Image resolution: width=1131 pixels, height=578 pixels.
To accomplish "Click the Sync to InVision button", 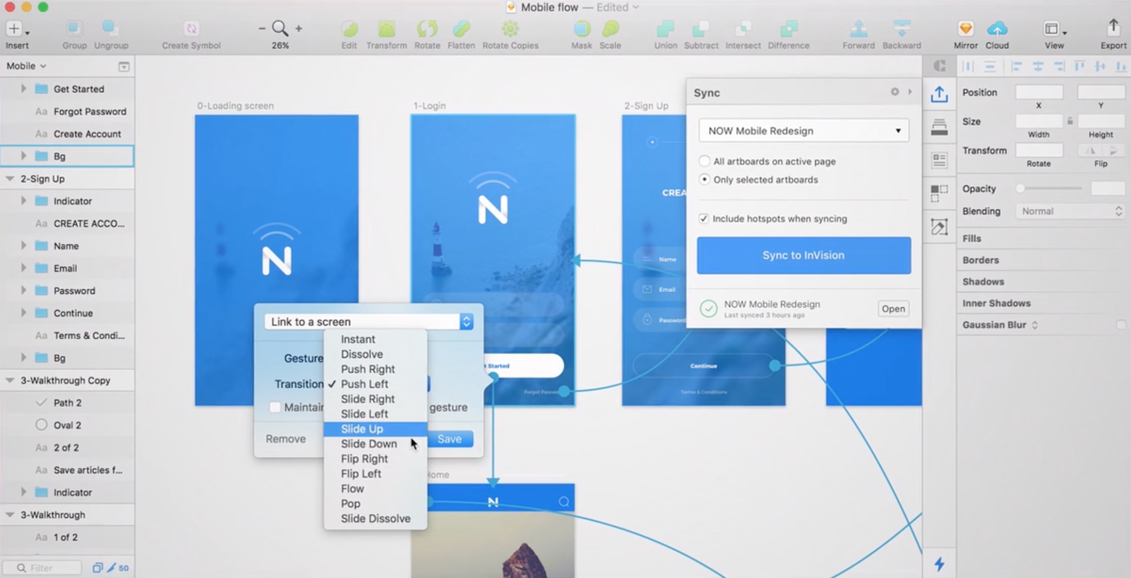I will point(804,255).
